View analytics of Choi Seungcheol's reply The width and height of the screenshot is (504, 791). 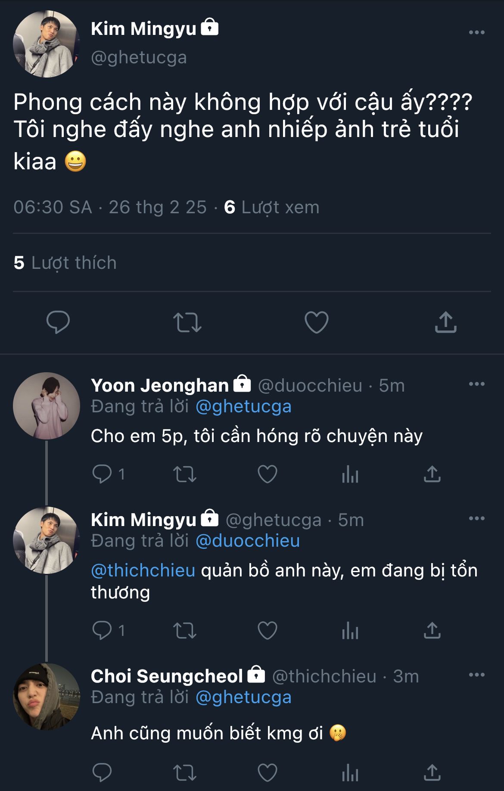click(350, 773)
